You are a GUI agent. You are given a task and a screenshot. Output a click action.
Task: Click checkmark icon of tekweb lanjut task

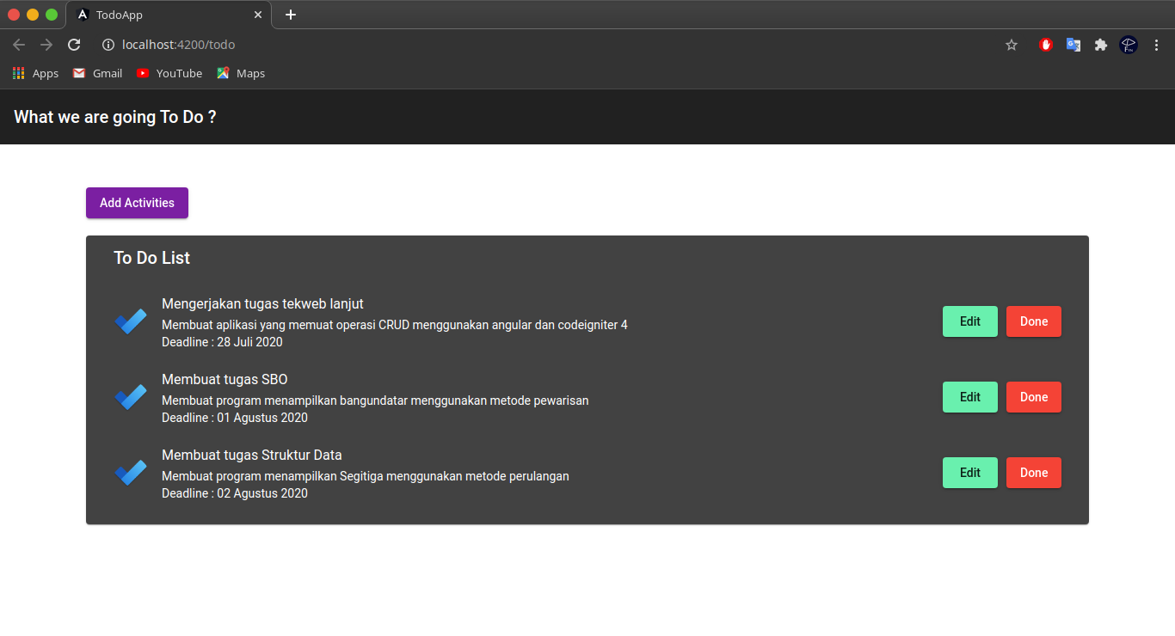pyautogui.click(x=131, y=321)
